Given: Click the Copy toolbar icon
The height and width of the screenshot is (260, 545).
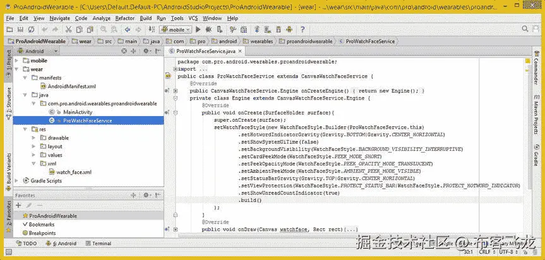Looking at the screenshot, I should [79, 30].
